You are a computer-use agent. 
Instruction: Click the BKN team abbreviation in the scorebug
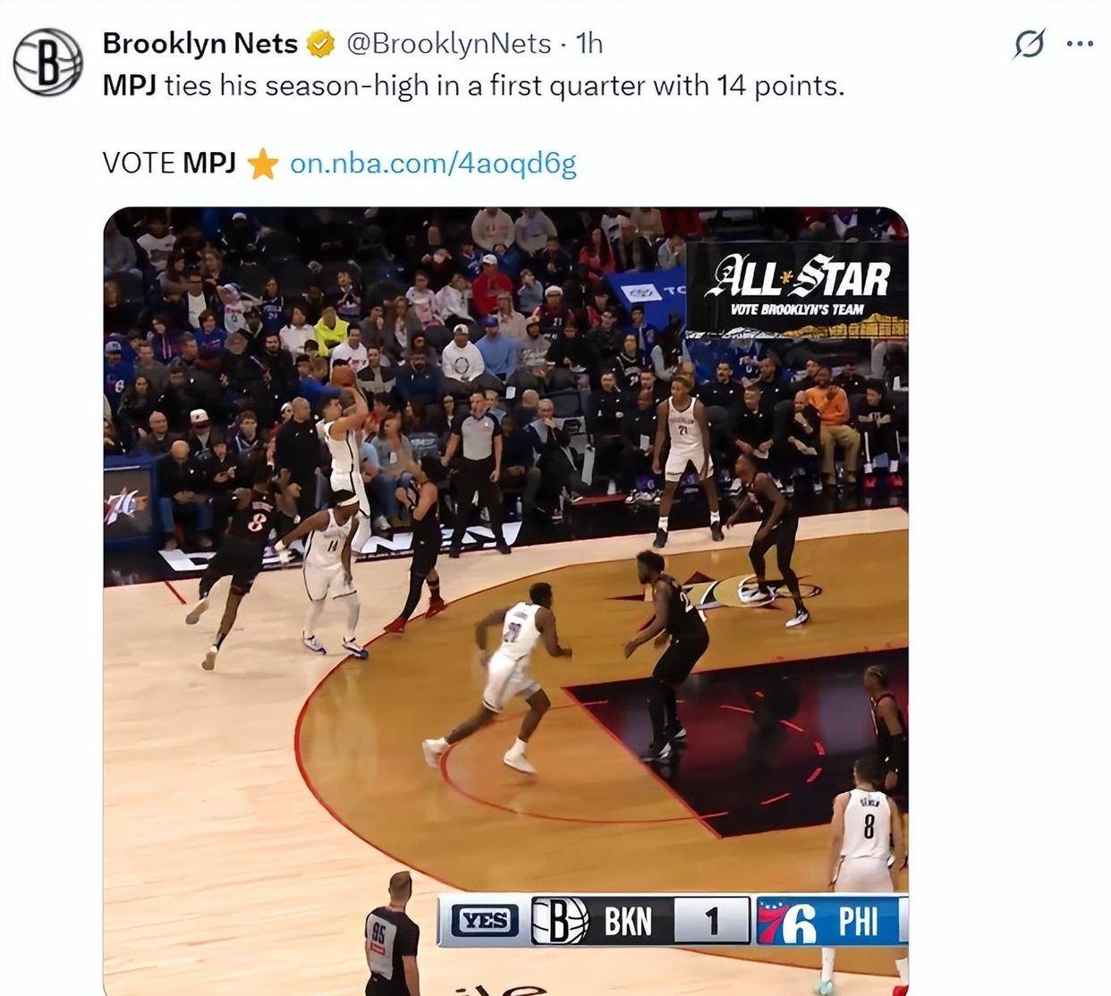[x=628, y=921]
